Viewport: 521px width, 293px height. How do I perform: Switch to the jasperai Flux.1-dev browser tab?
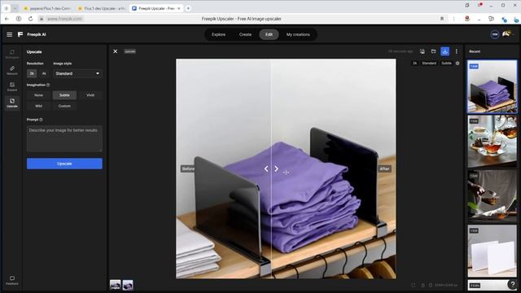(x=47, y=8)
